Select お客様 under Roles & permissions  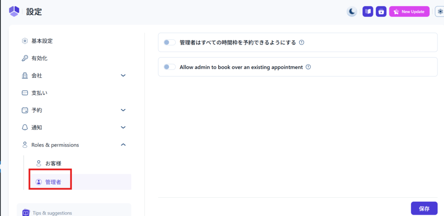pos(53,164)
